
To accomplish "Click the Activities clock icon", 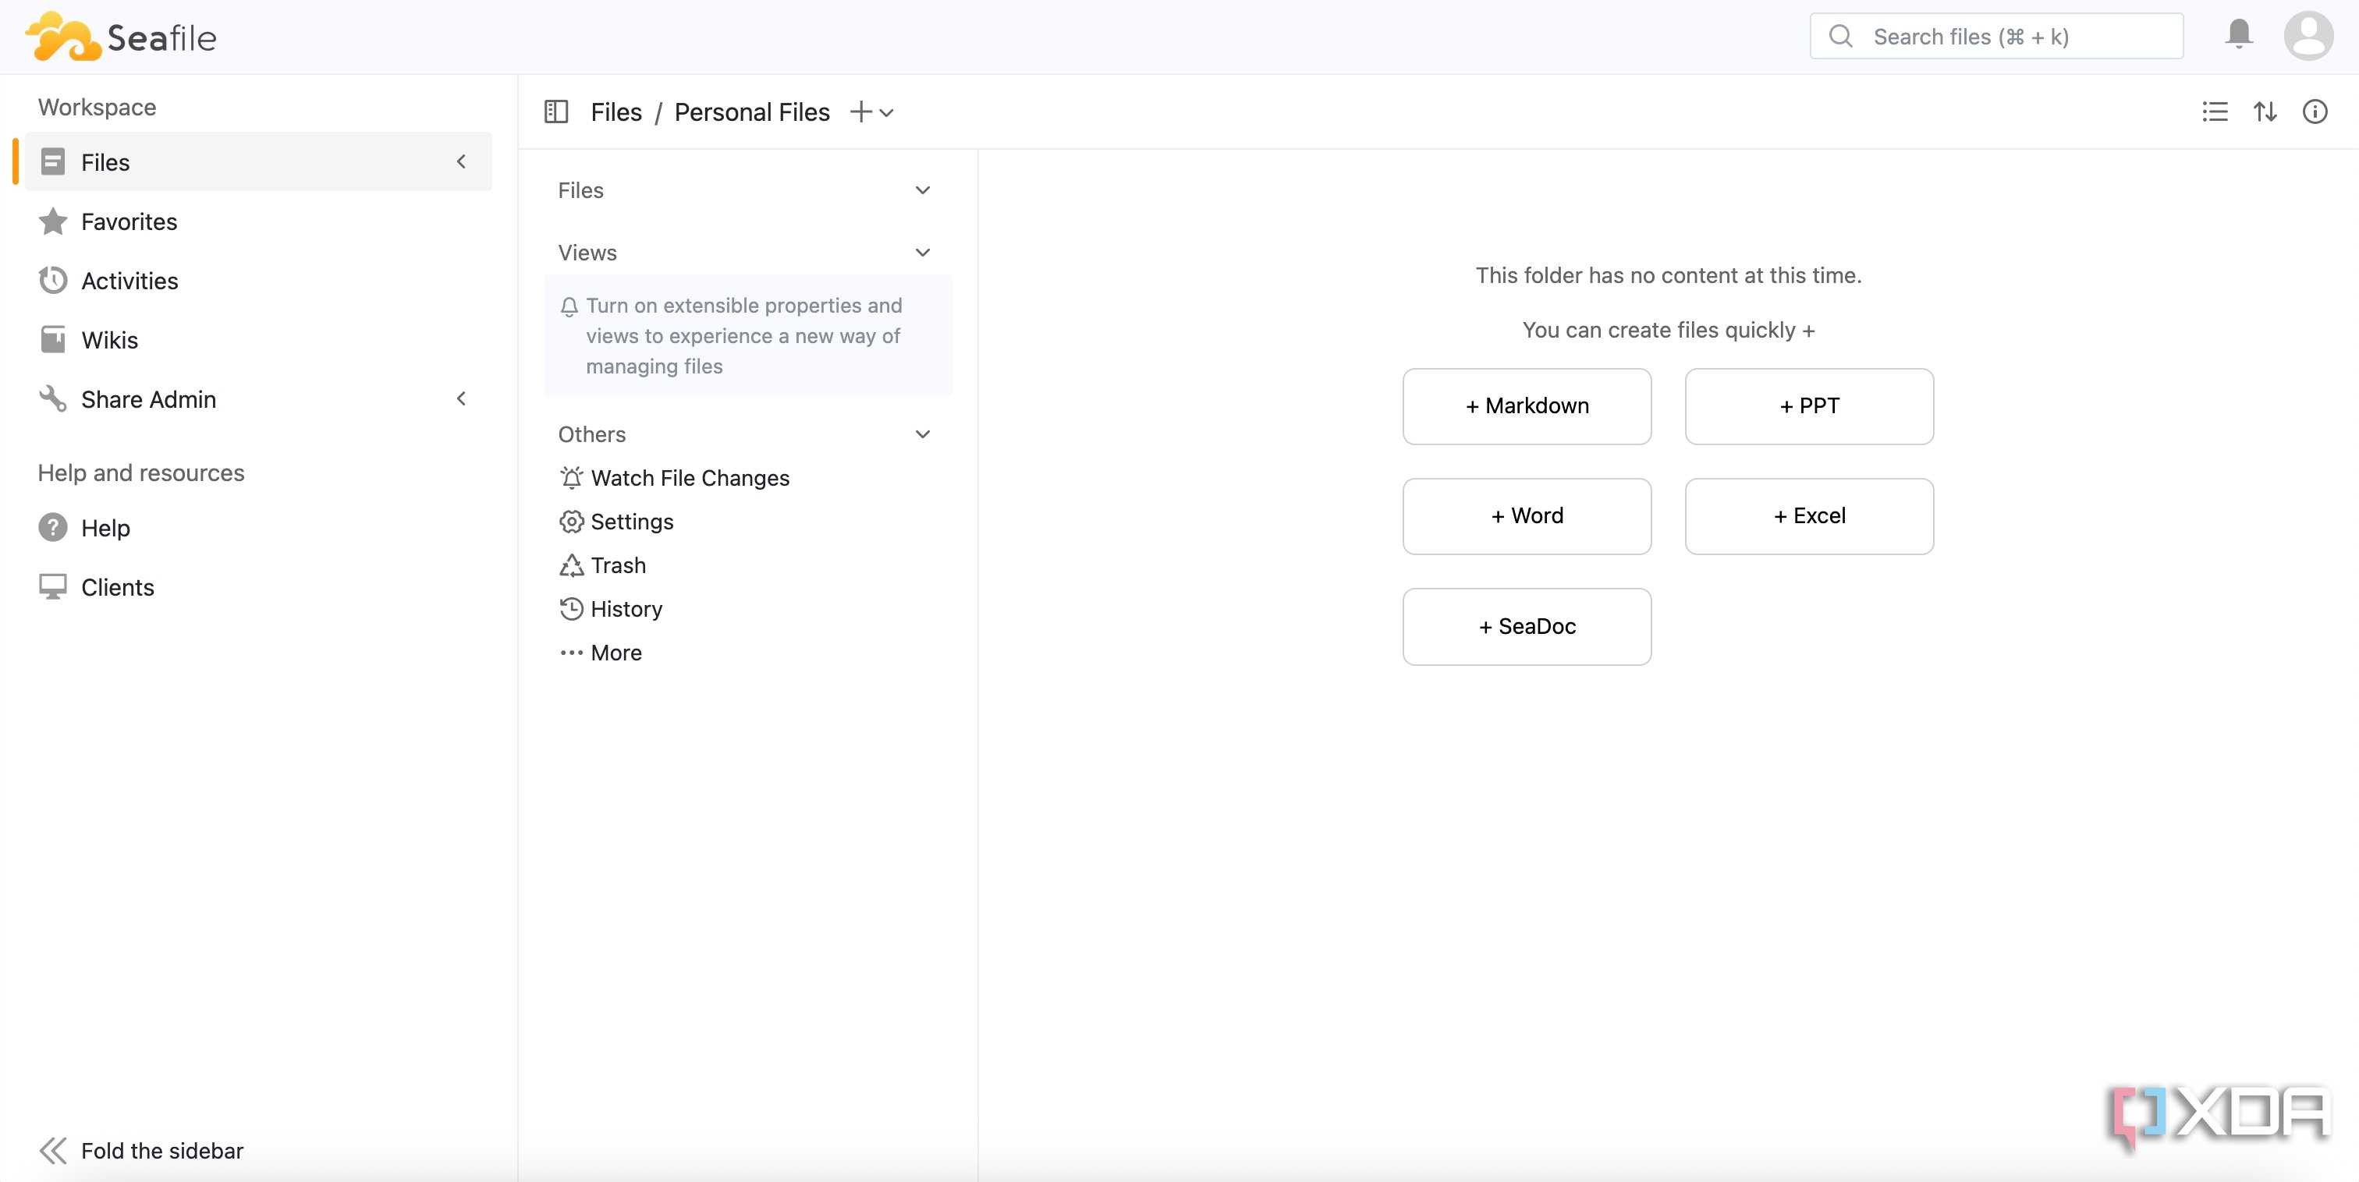I will click(53, 280).
